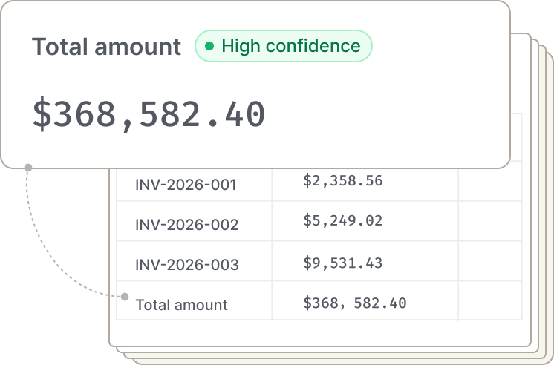Viewport: 554px width, 365px height.
Task: Click the green dot in the confidence badge
Action: (209, 46)
